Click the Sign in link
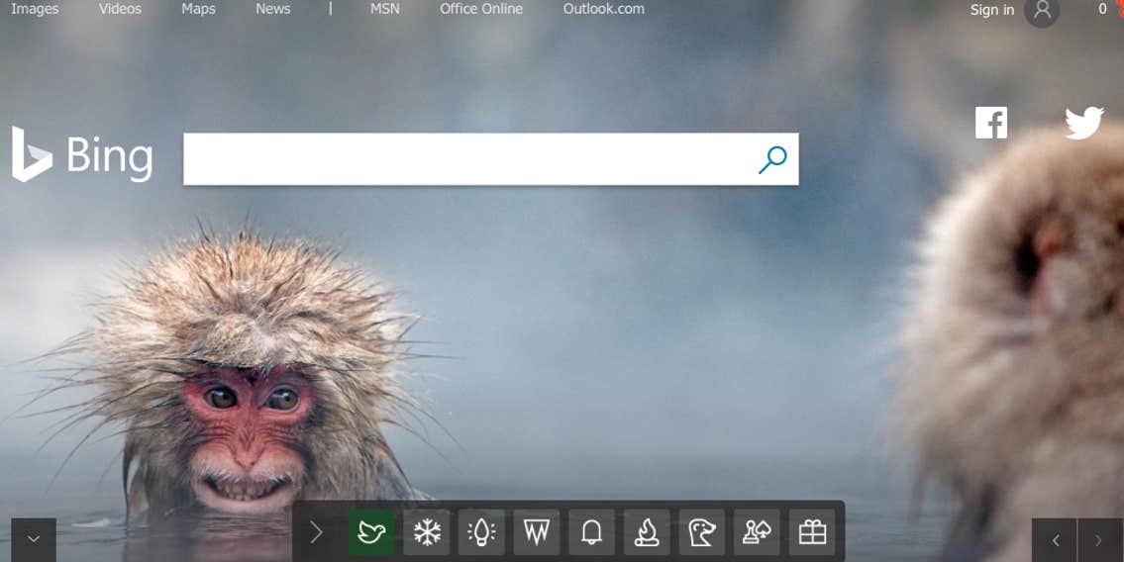 point(992,9)
